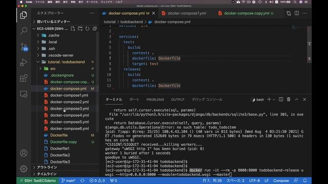
Task: Maximize the terminal panel with chevron up
Action: [297, 100]
